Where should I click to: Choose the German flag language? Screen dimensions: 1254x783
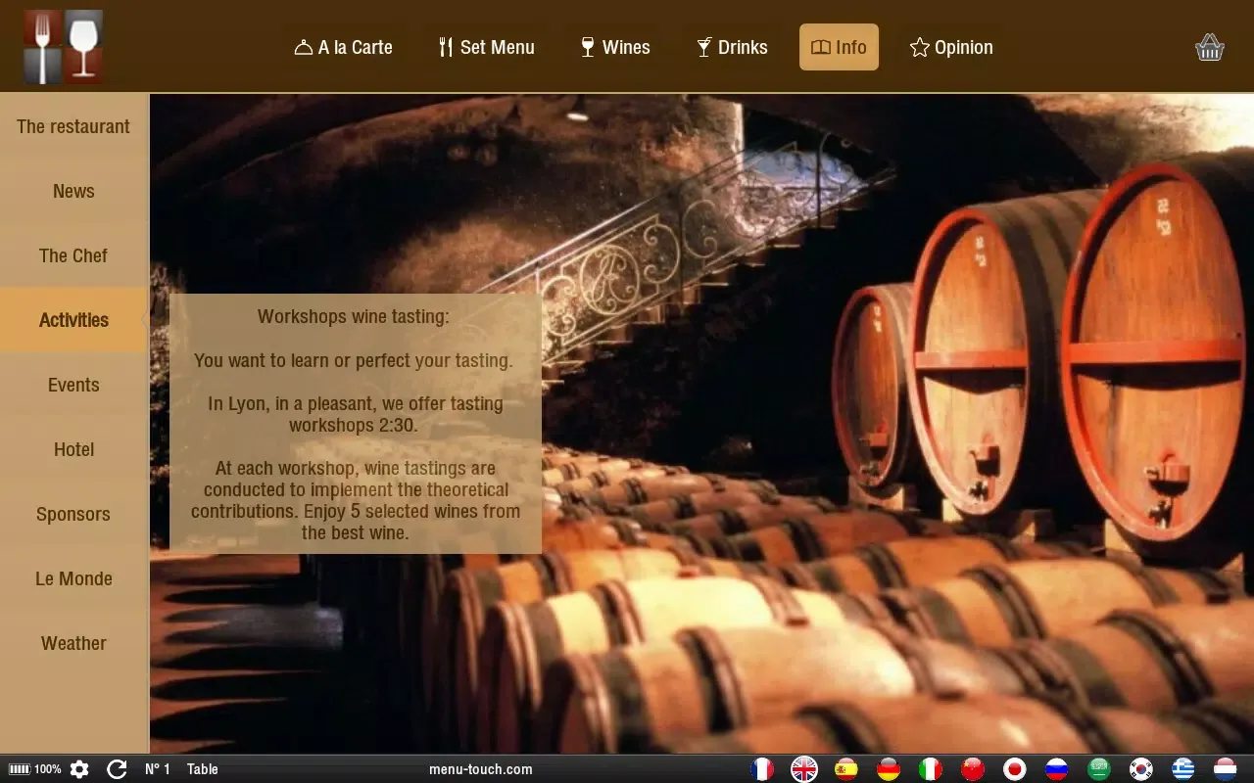tap(889, 769)
